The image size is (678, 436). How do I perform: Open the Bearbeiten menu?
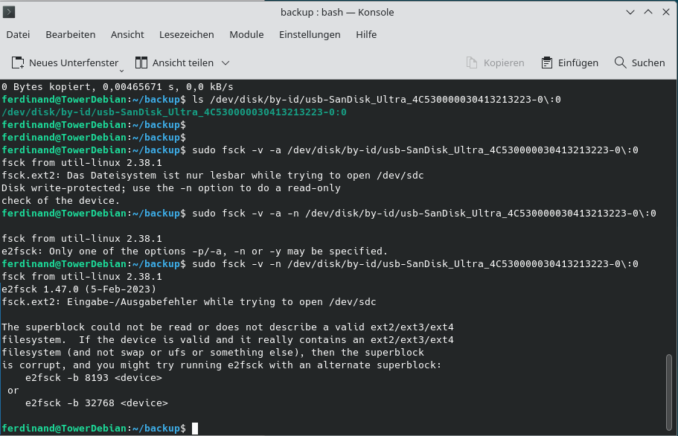tap(71, 34)
